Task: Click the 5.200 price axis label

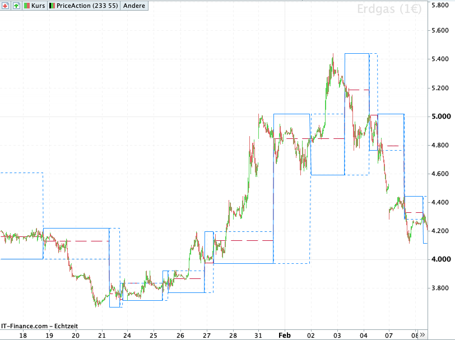Action: [x=440, y=88]
